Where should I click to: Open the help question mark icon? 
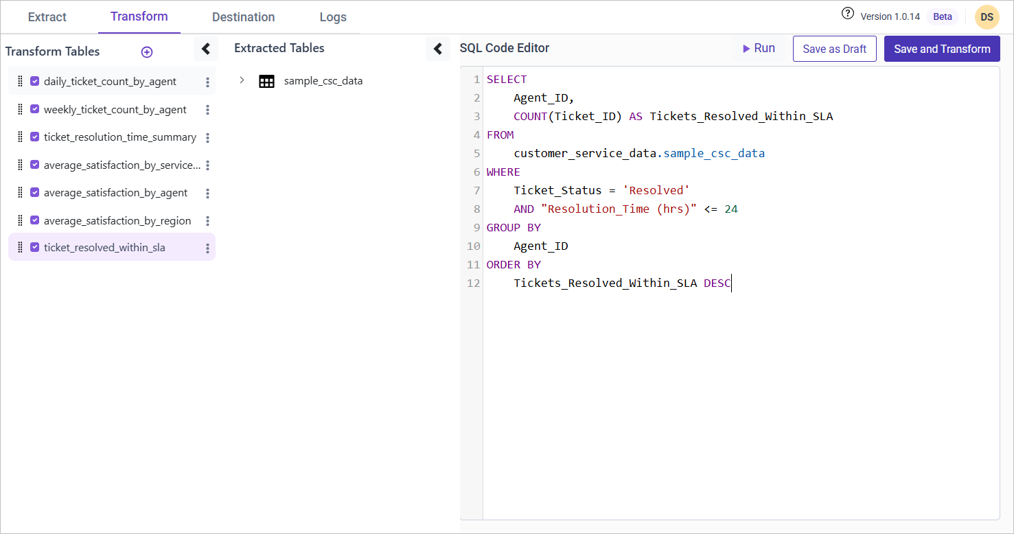click(x=848, y=14)
